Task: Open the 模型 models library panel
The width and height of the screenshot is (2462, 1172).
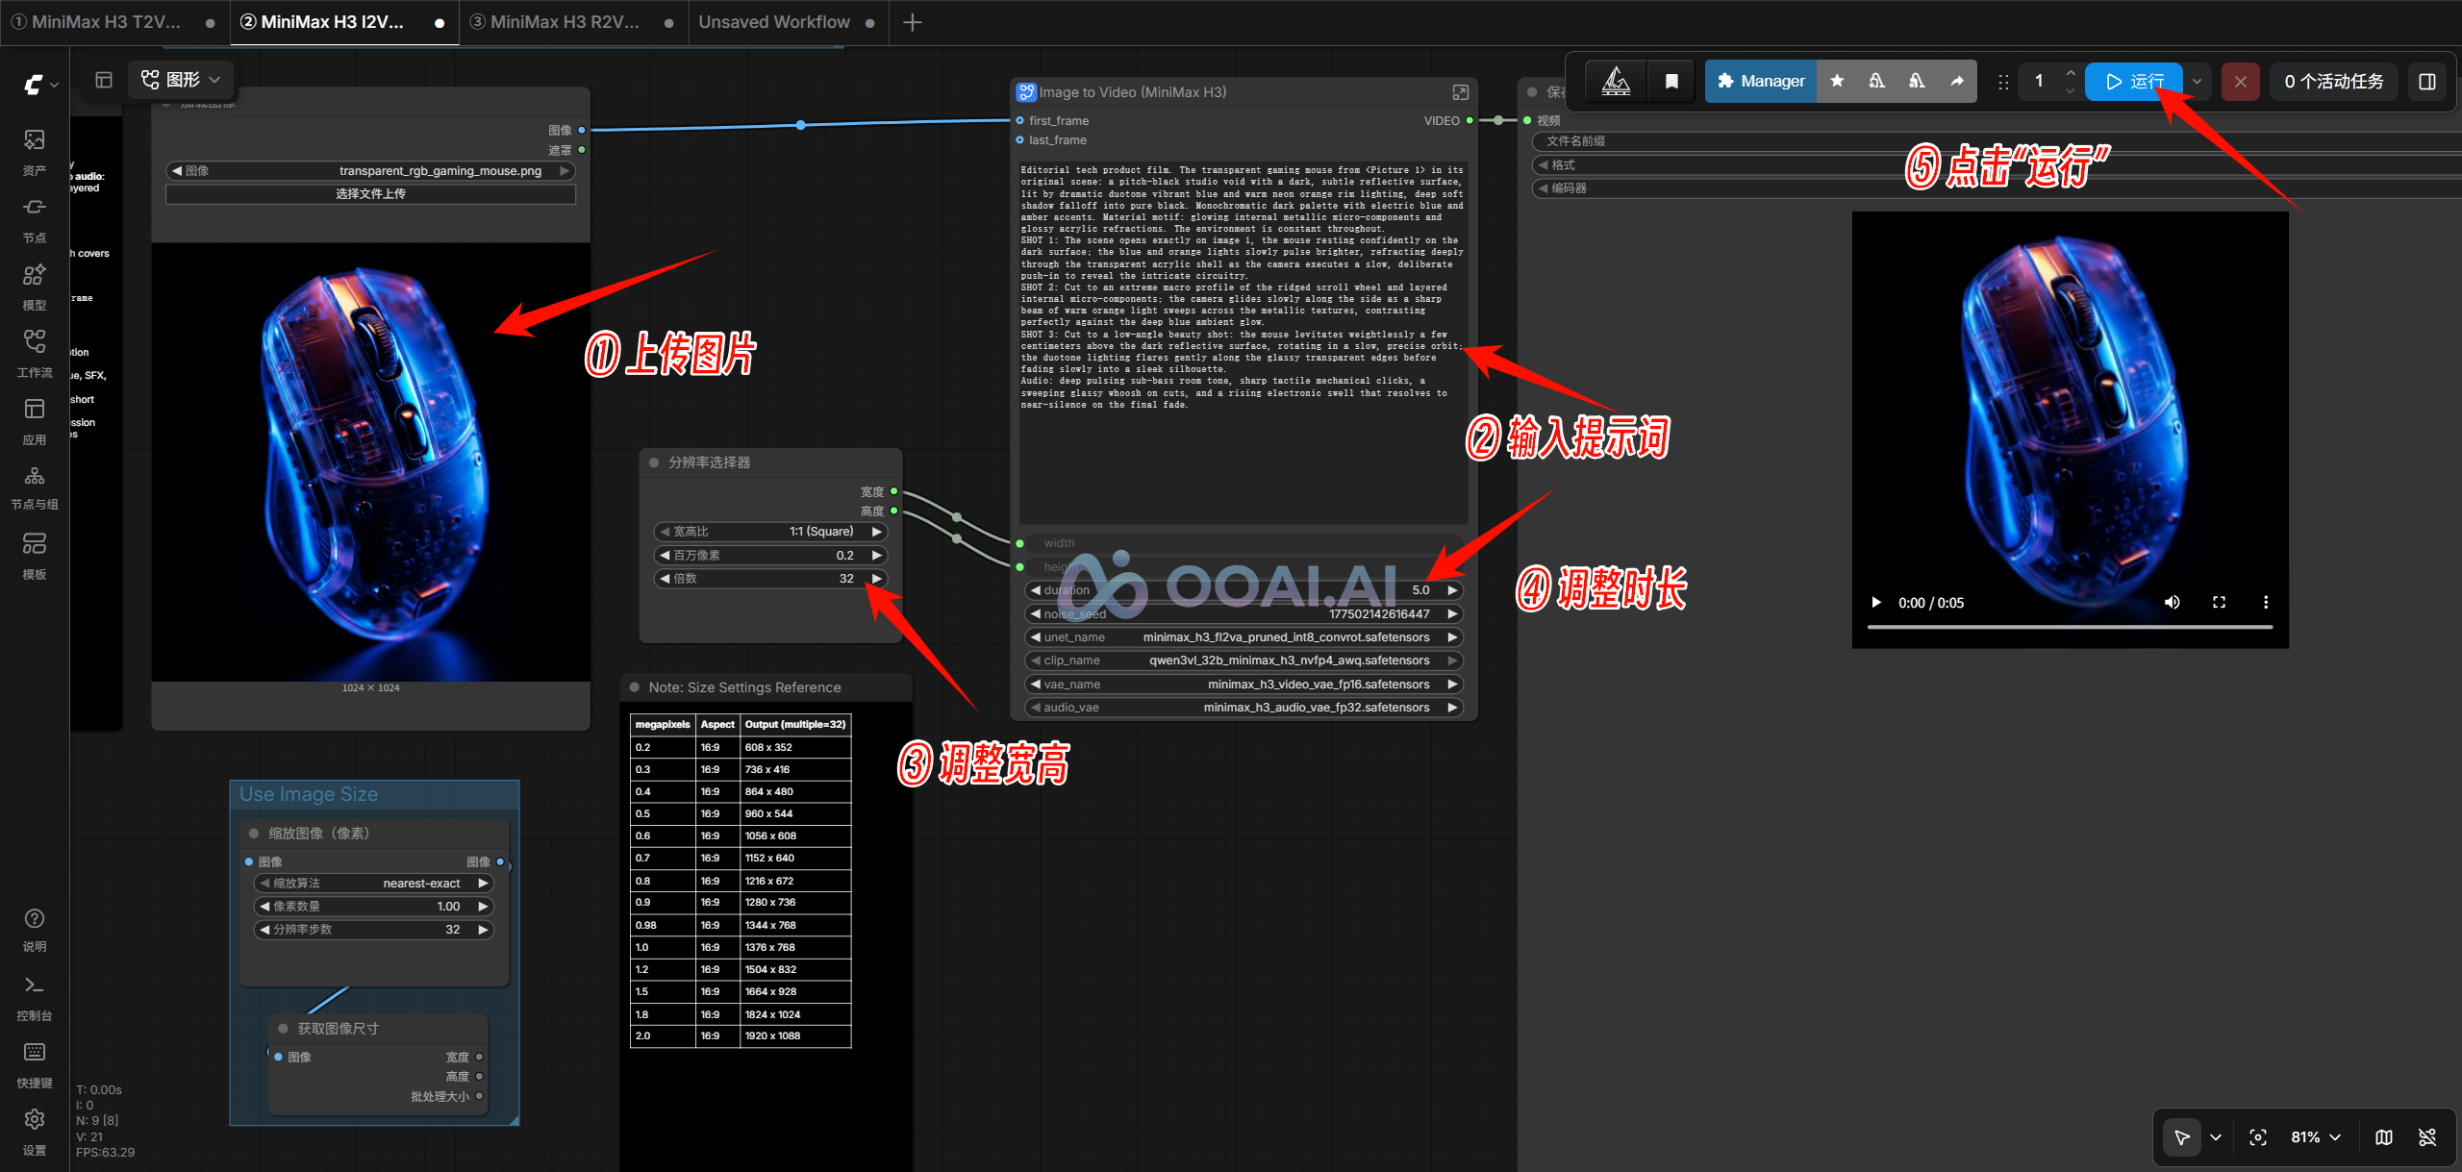Action: pos(35,287)
